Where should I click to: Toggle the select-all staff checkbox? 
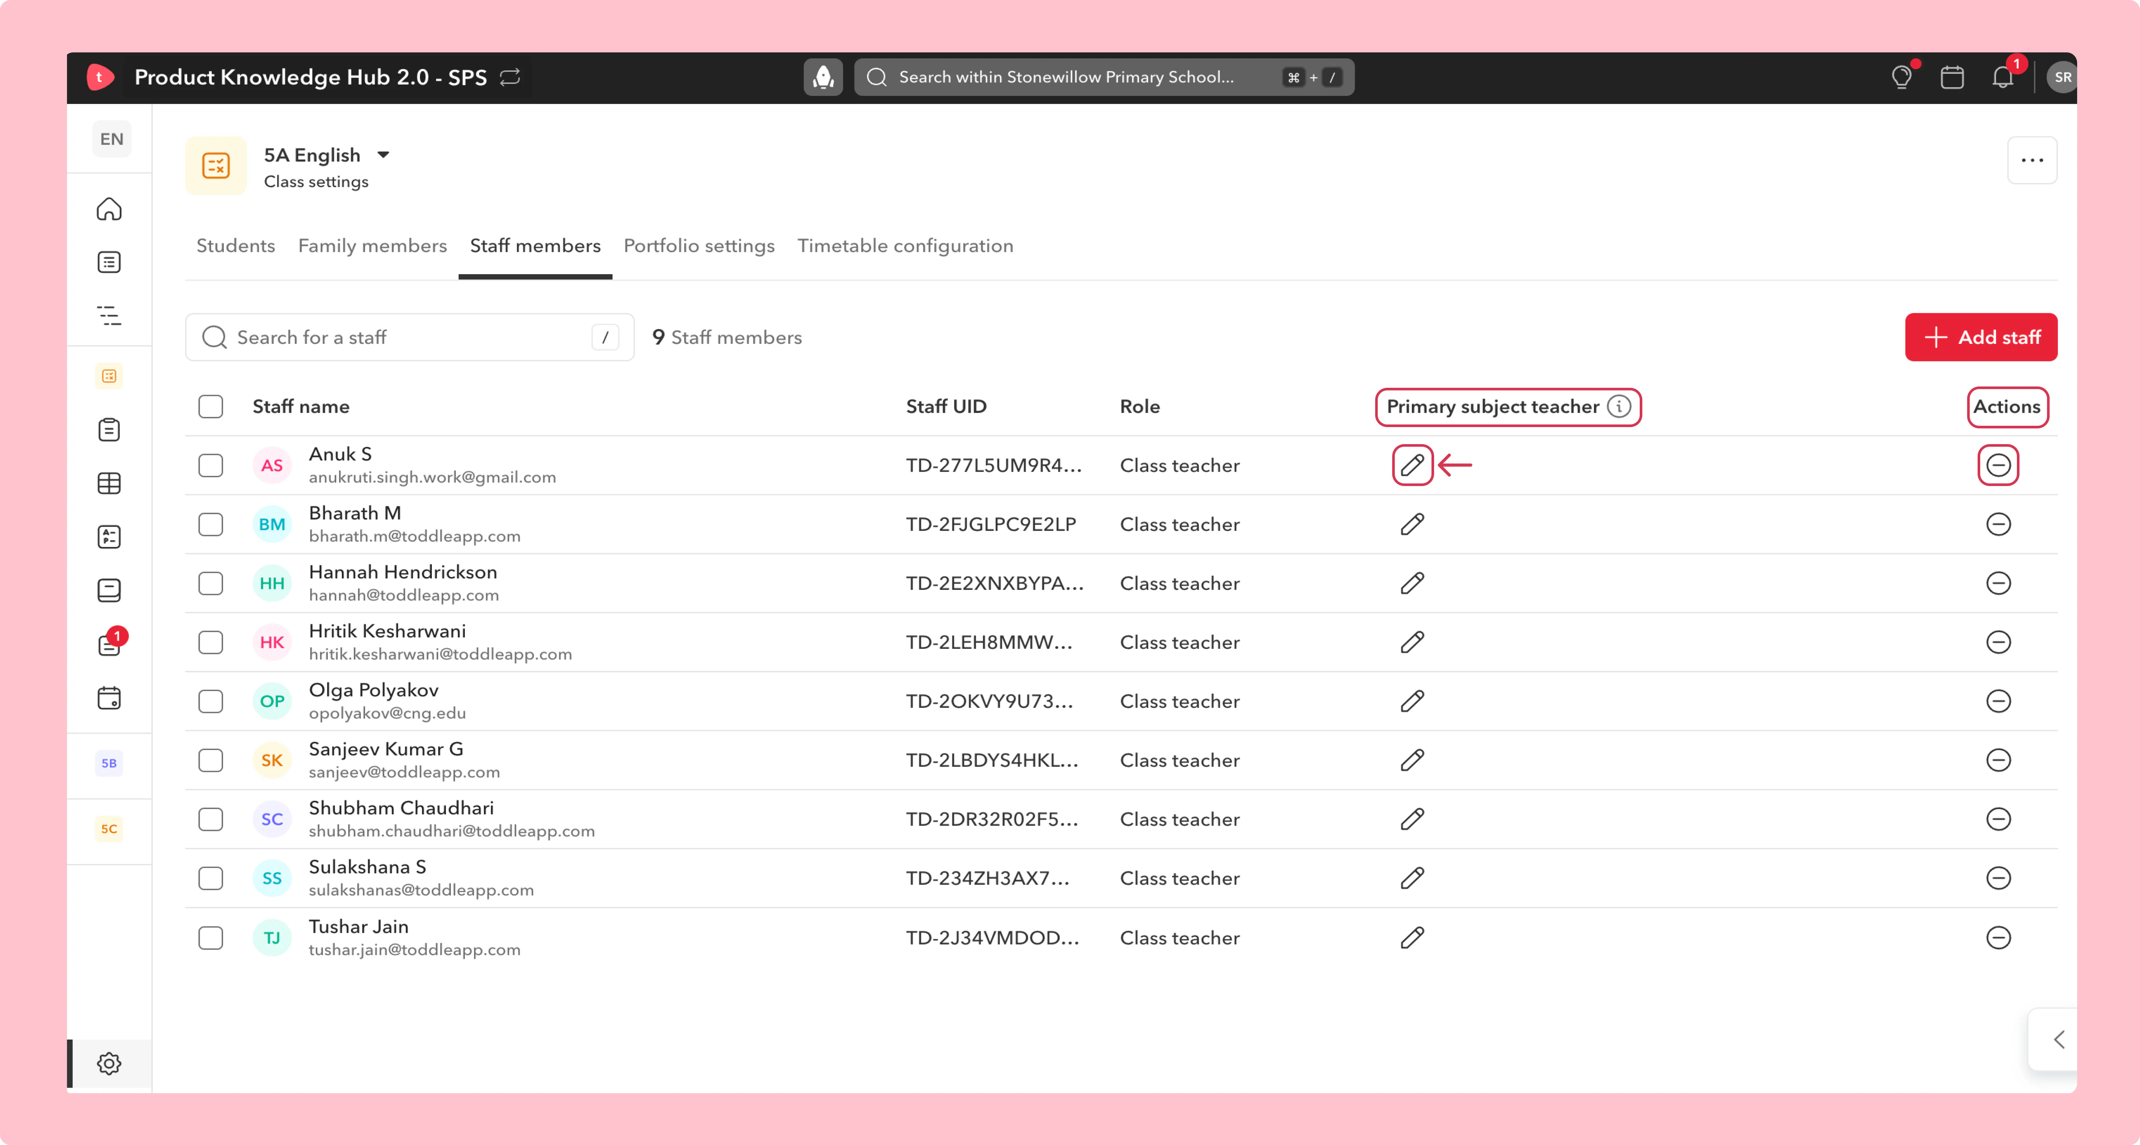point(211,406)
